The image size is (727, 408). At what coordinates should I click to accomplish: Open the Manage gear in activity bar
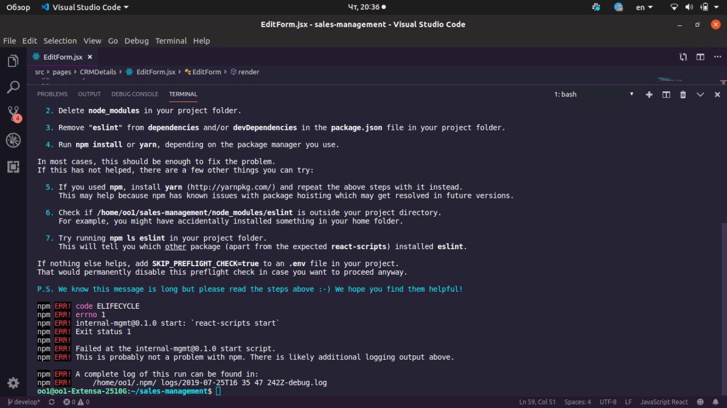[13, 383]
